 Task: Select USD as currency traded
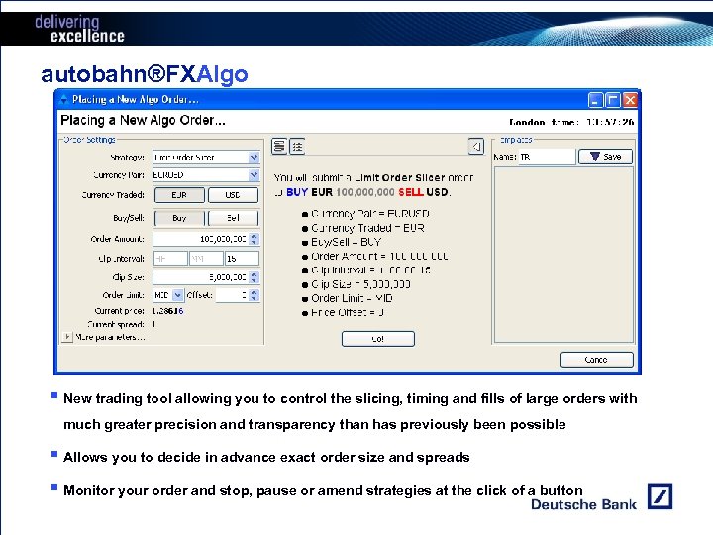(233, 195)
